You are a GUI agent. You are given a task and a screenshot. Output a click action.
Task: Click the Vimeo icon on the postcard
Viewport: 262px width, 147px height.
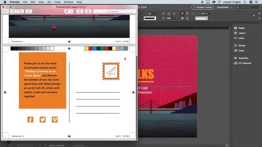tap(54, 120)
